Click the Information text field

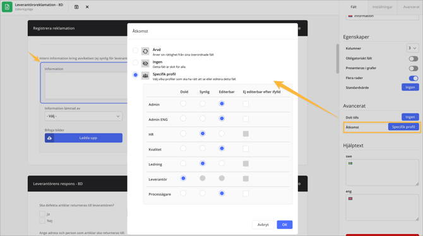[x=86, y=86]
